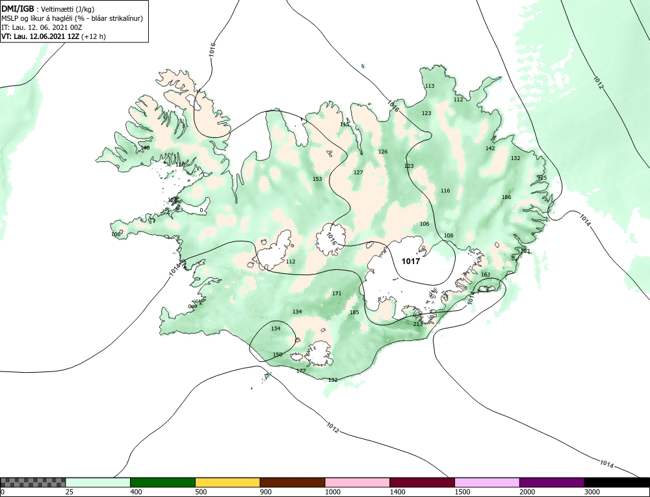Select the 'MSLP og líkur á hagléli' line
650x497 pixels.
[72, 18]
